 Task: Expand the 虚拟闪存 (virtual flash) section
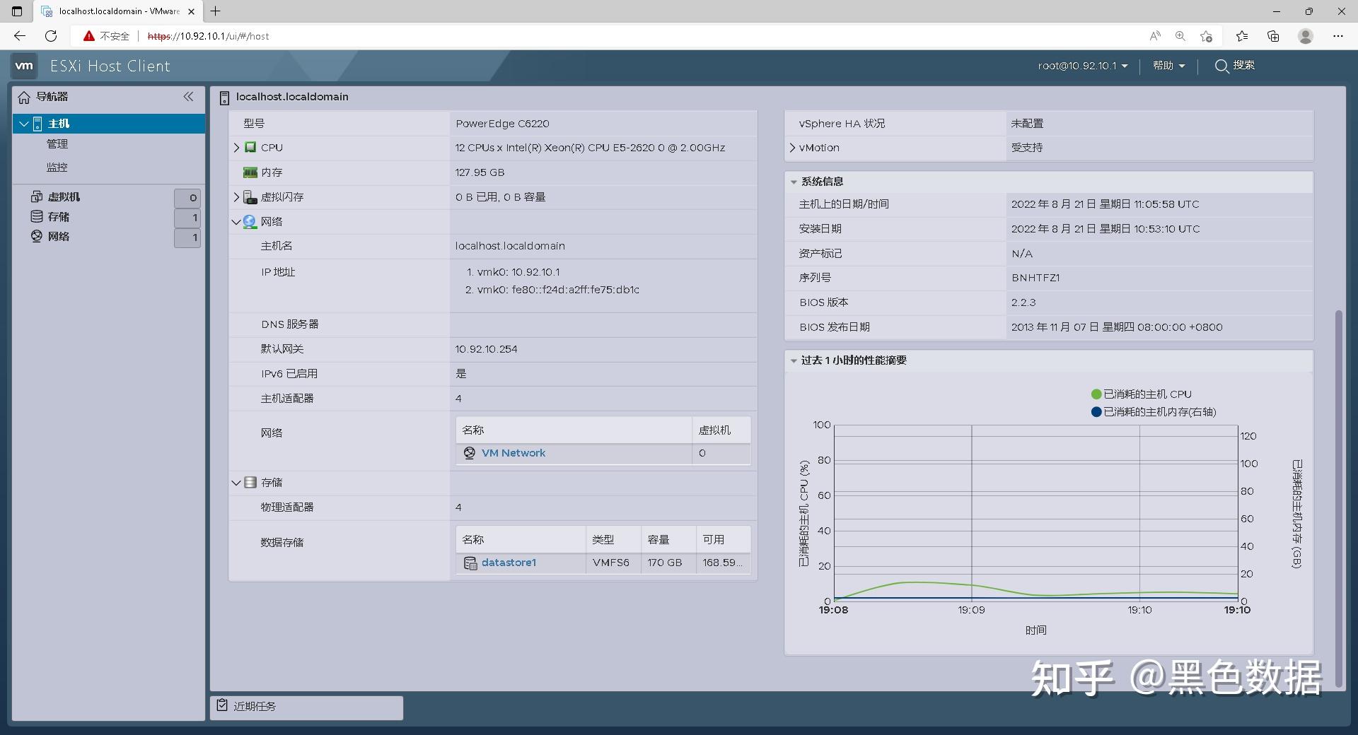[x=236, y=197]
